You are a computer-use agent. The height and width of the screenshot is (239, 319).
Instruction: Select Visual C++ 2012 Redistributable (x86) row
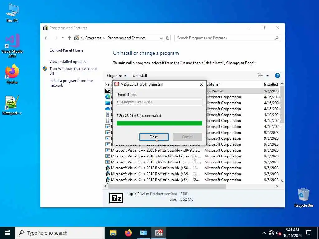(192, 174)
